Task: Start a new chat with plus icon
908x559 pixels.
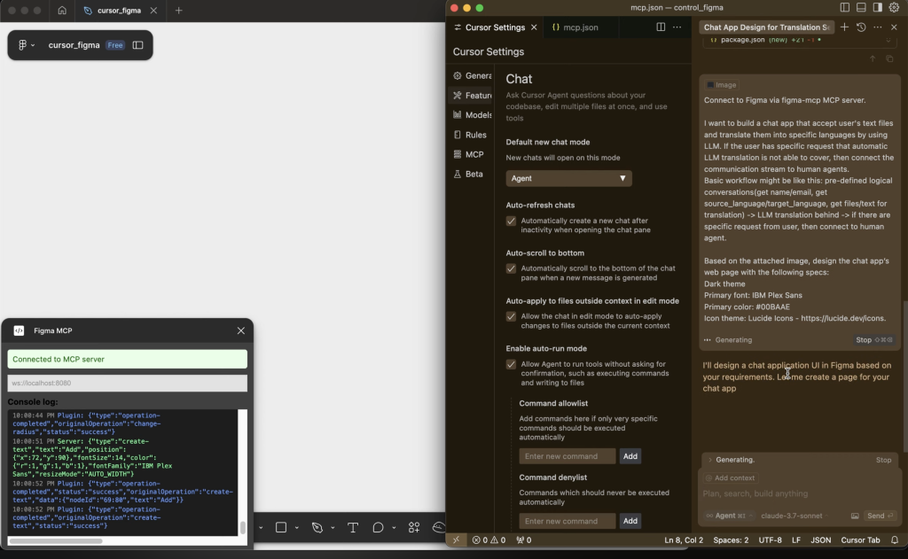Action: click(844, 27)
